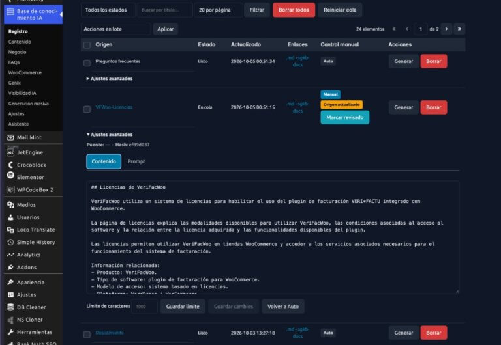Click the Marcar revisado button
501x345 pixels.
pos(344,117)
